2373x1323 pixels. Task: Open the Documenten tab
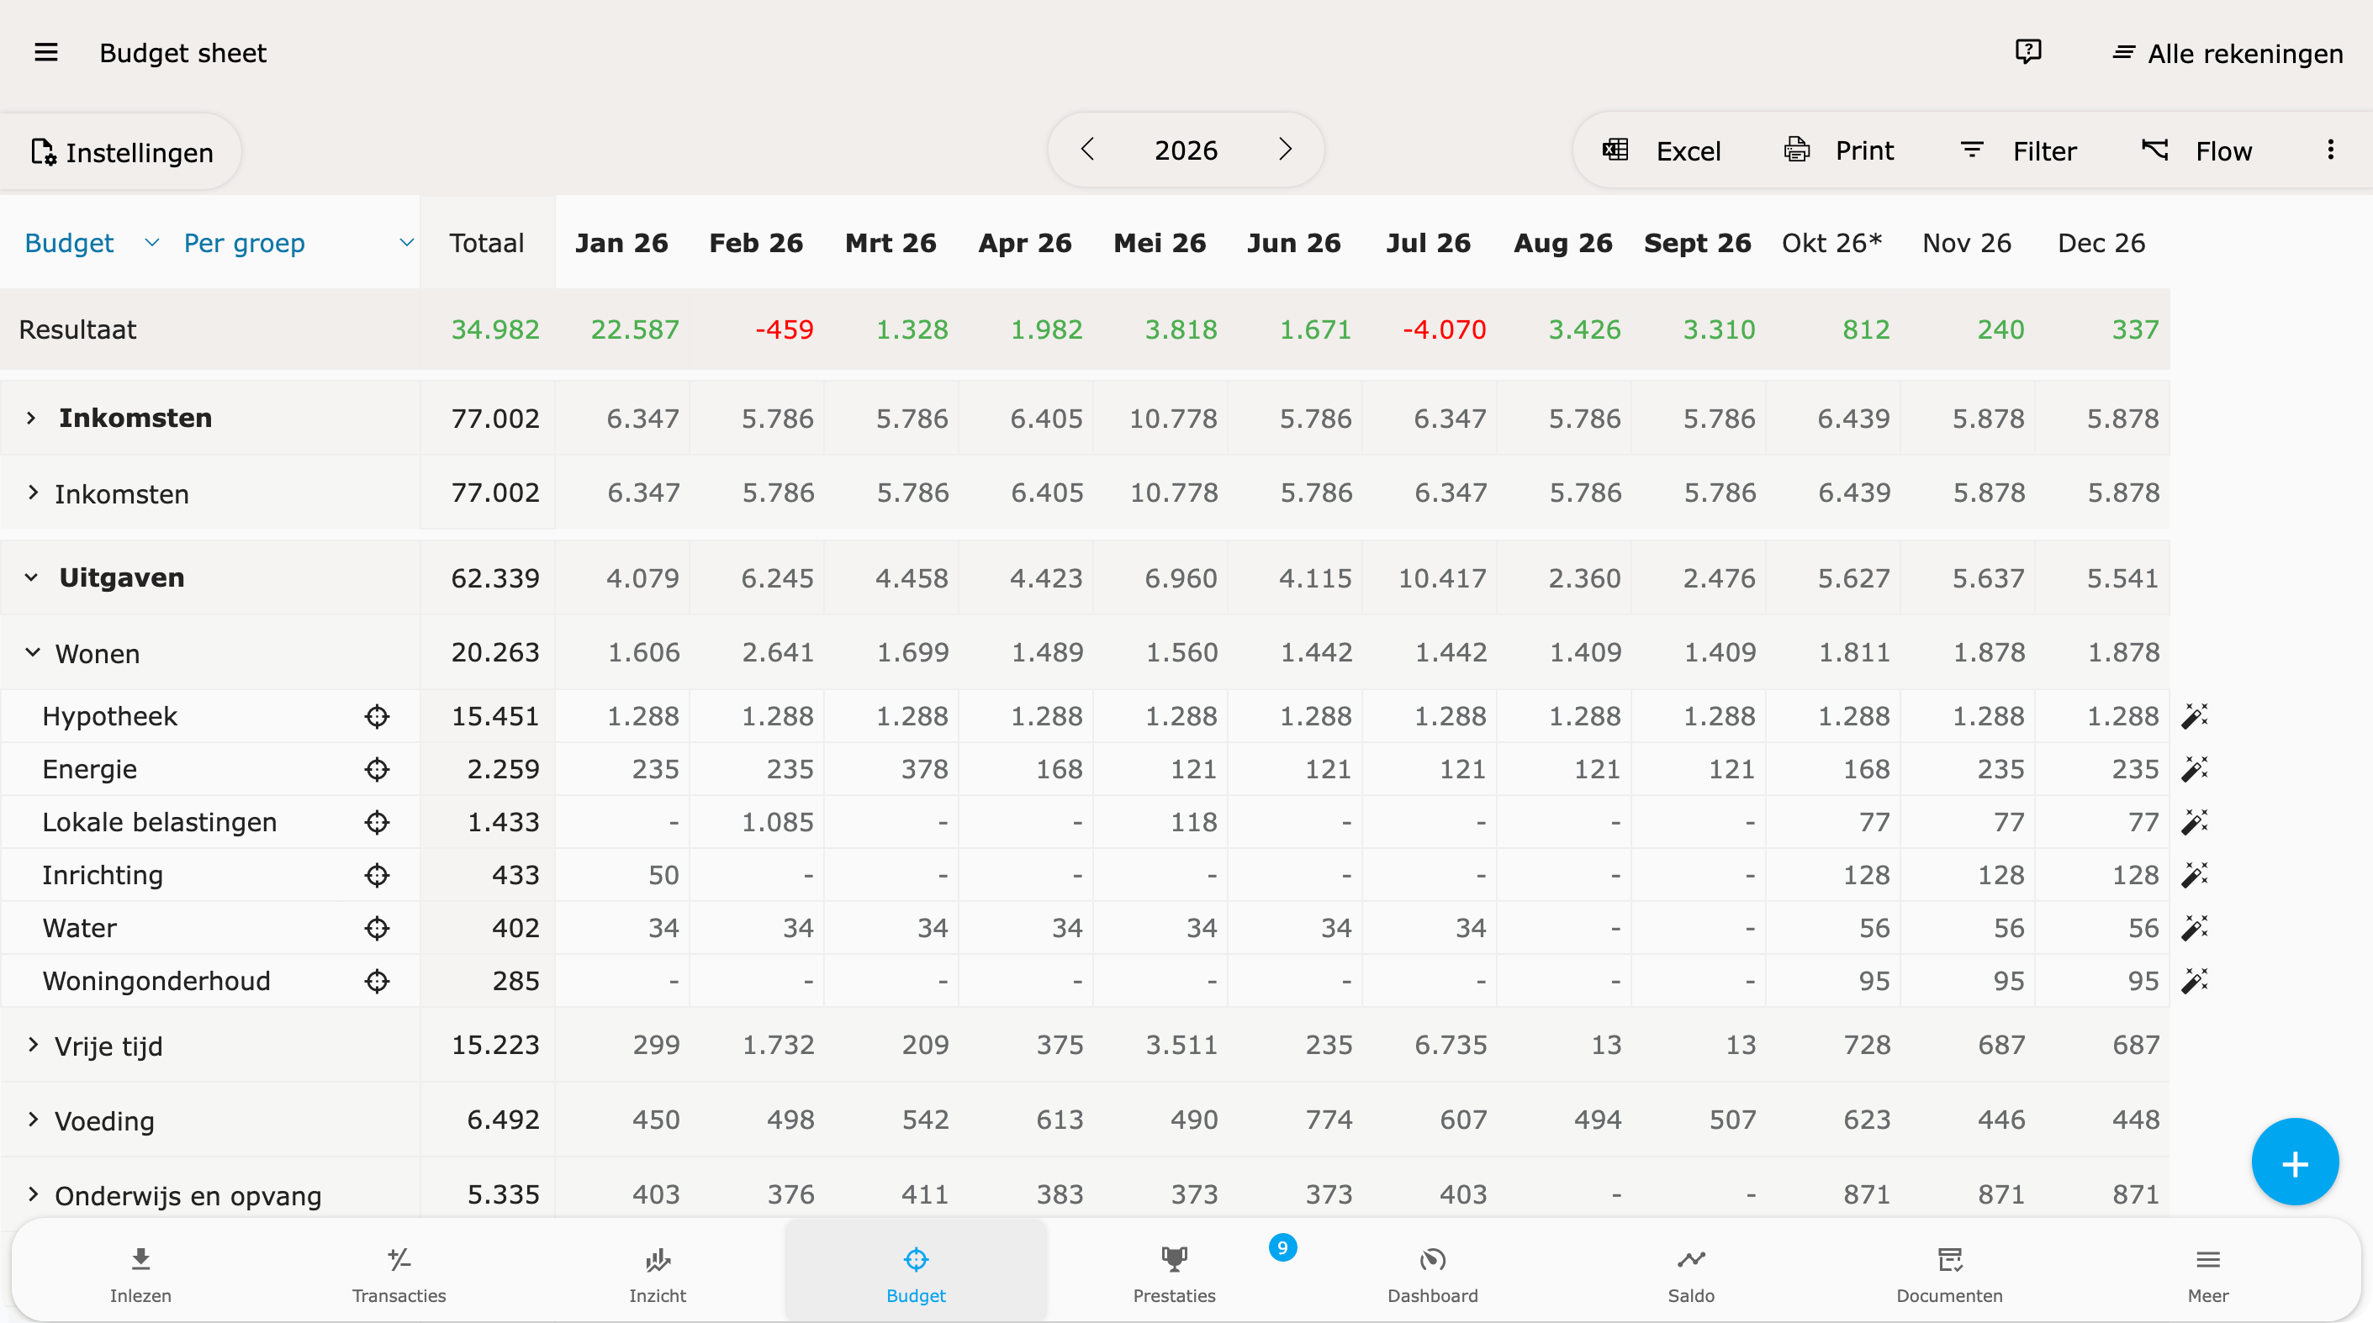click(x=1949, y=1274)
